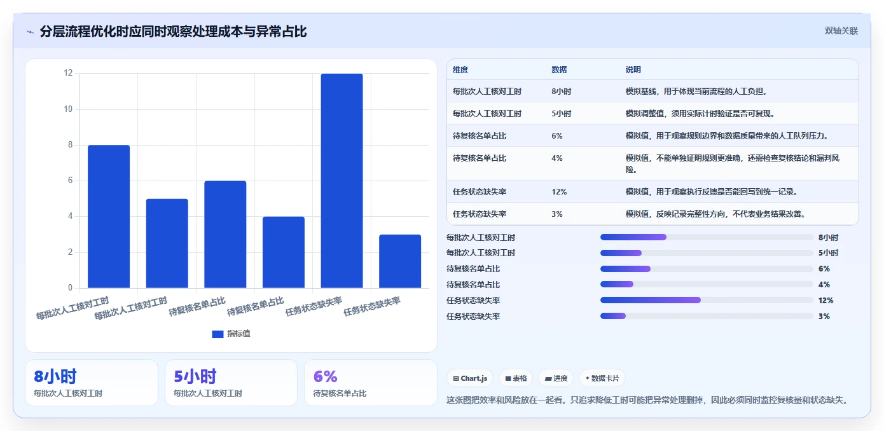Click the 数据 table column header
884x431 pixels.
pos(560,70)
